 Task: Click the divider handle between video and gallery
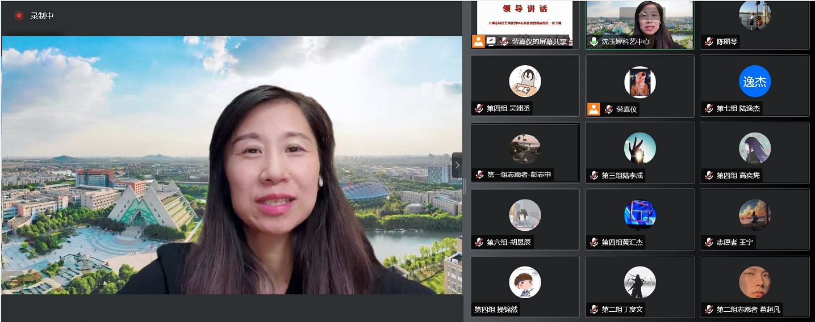[x=465, y=186]
